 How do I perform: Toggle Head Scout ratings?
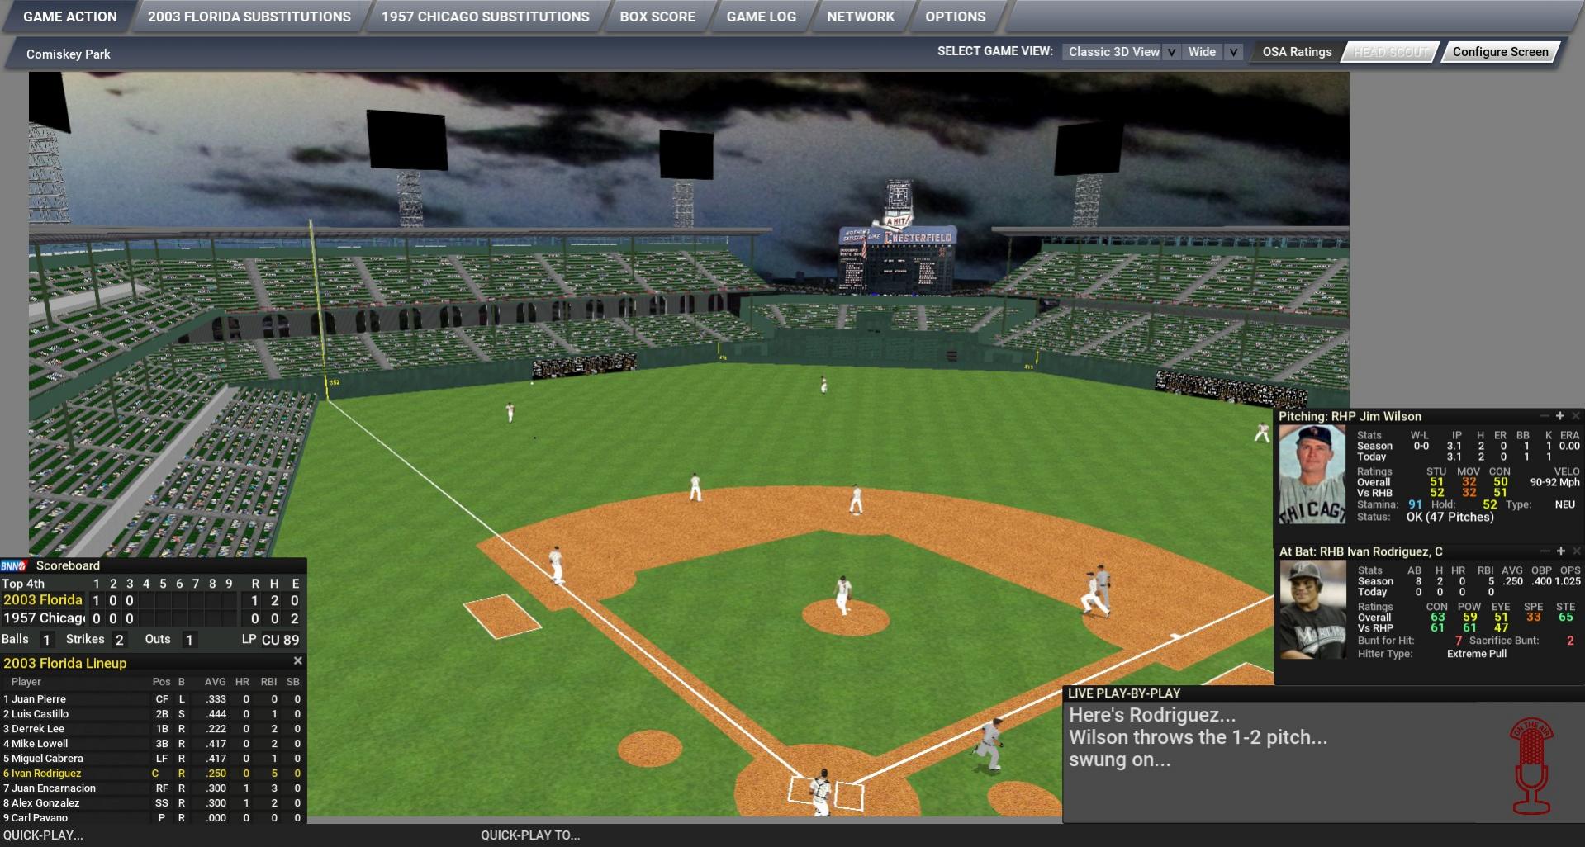1391,52
